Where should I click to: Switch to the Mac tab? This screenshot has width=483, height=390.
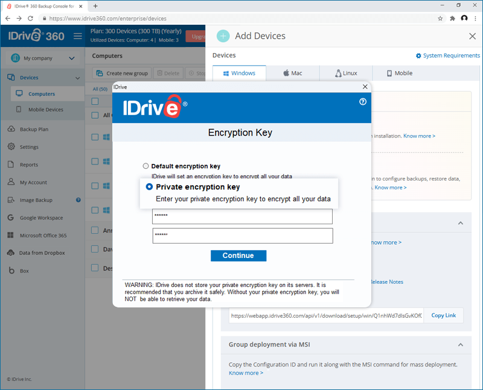coord(293,73)
